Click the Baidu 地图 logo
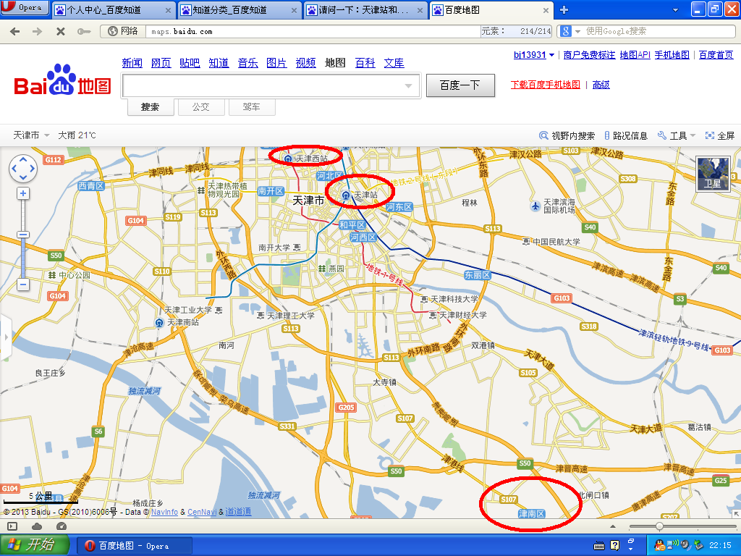741x556 pixels. click(62, 80)
